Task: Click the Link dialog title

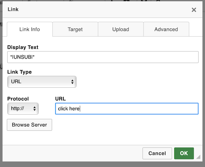Action: pos(13,9)
